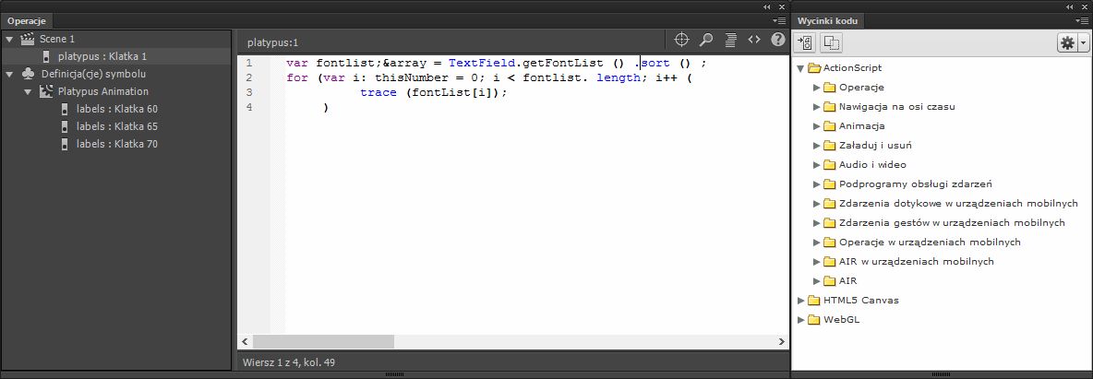Open Code Snippets via angle-brackets icon
Screen dimensions: 1093x379
point(754,40)
